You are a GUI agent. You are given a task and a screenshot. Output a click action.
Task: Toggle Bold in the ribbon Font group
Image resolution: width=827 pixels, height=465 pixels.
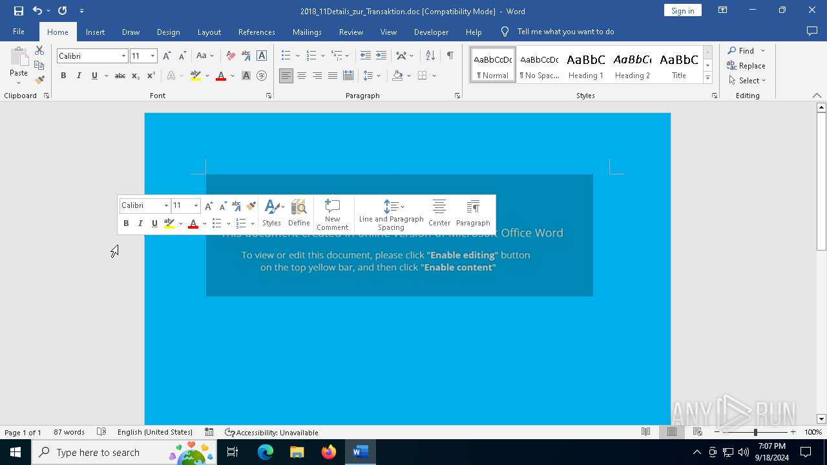click(63, 76)
